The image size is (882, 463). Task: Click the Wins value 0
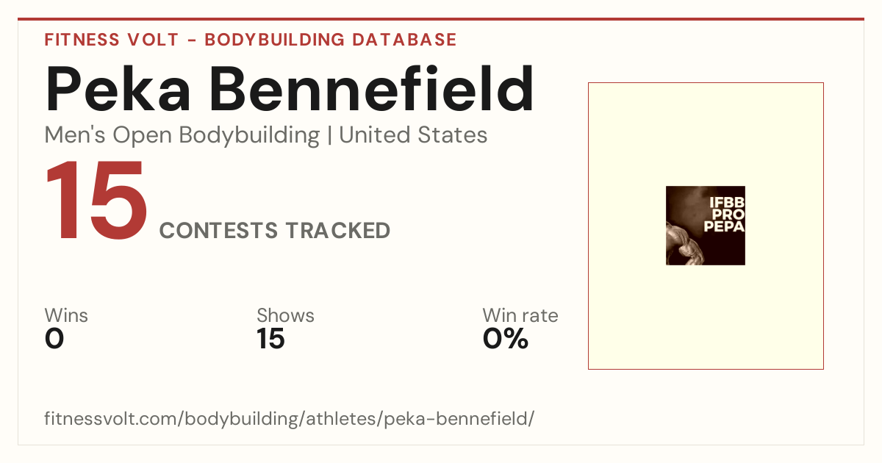54,339
